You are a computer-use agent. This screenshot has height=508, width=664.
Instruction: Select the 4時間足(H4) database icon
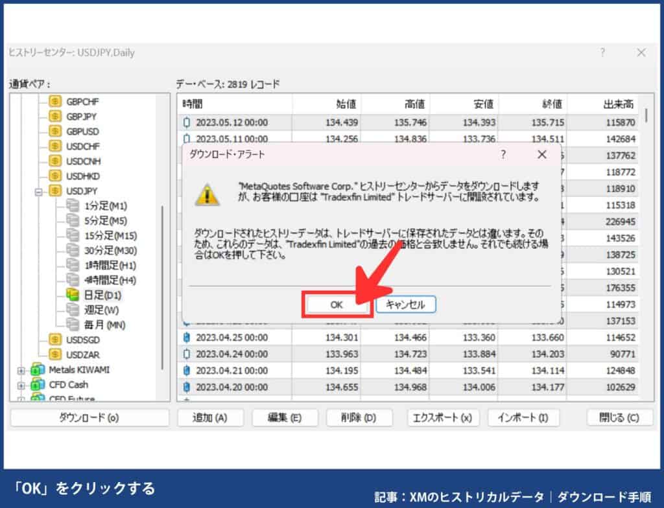pos(73,280)
